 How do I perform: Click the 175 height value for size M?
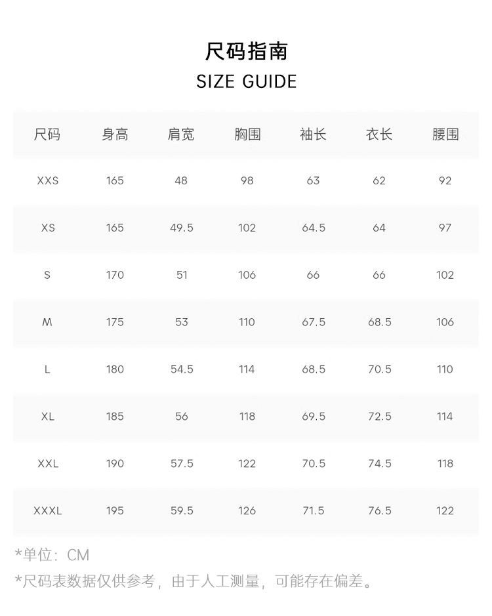click(x=115, y=322)
